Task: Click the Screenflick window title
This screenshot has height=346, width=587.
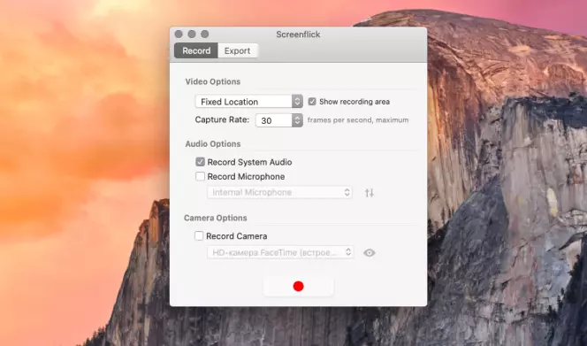Action: pos(298,35)
